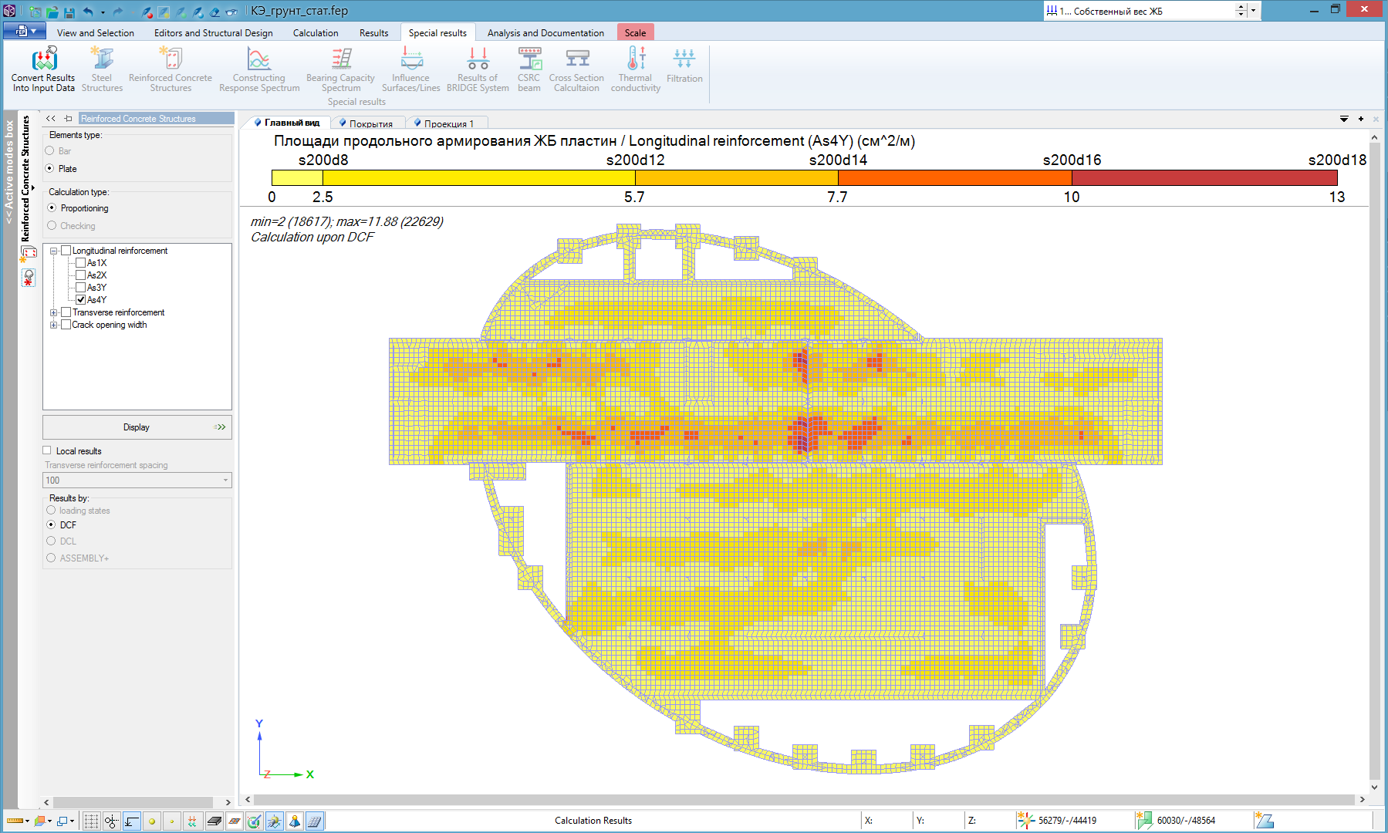The width and height of the screenshot is (1388, 833).
Task: Click the Display button
Action: tap(137, 427)
